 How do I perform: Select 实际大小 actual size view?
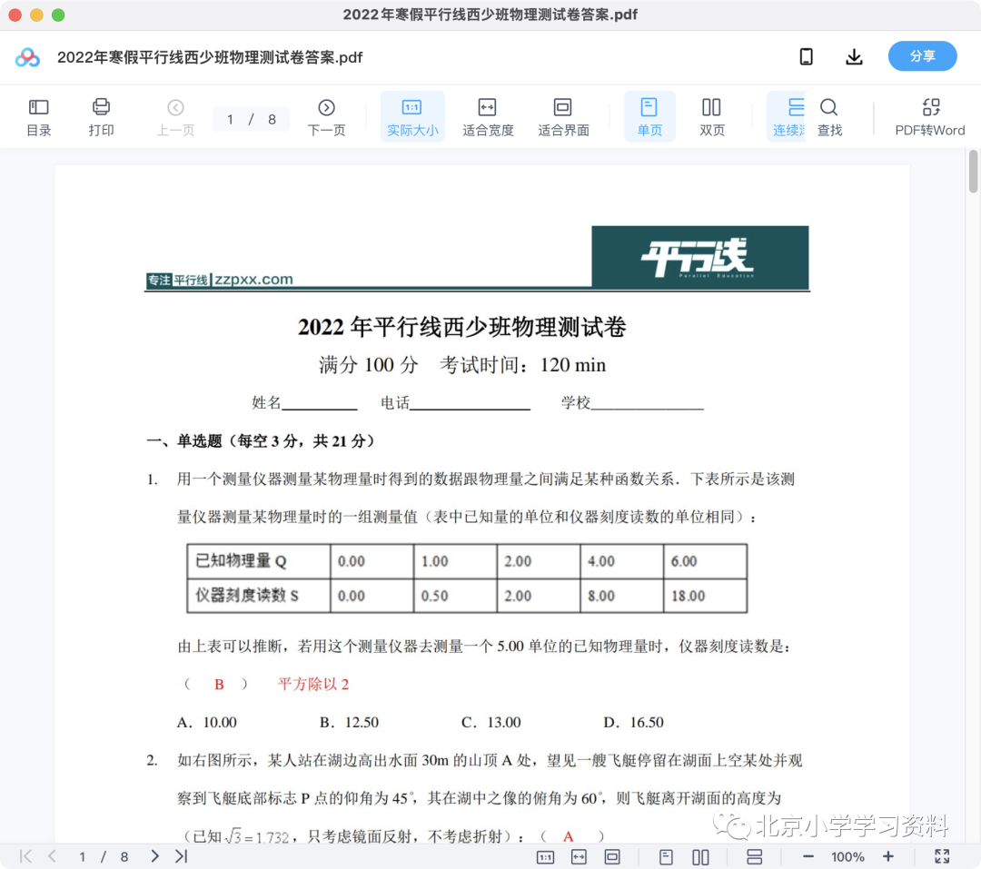point(412,117)
